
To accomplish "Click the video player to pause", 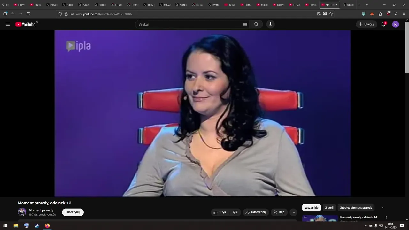I will pyautogui.click(x=203, y=113).
